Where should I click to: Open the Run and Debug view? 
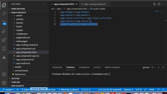pos(4,31)
